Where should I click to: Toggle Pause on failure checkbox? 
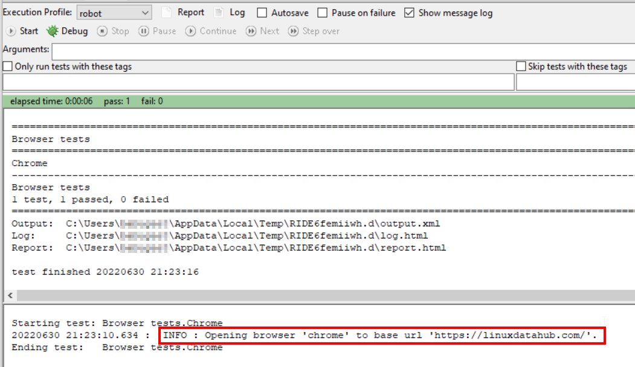point(322,13)
